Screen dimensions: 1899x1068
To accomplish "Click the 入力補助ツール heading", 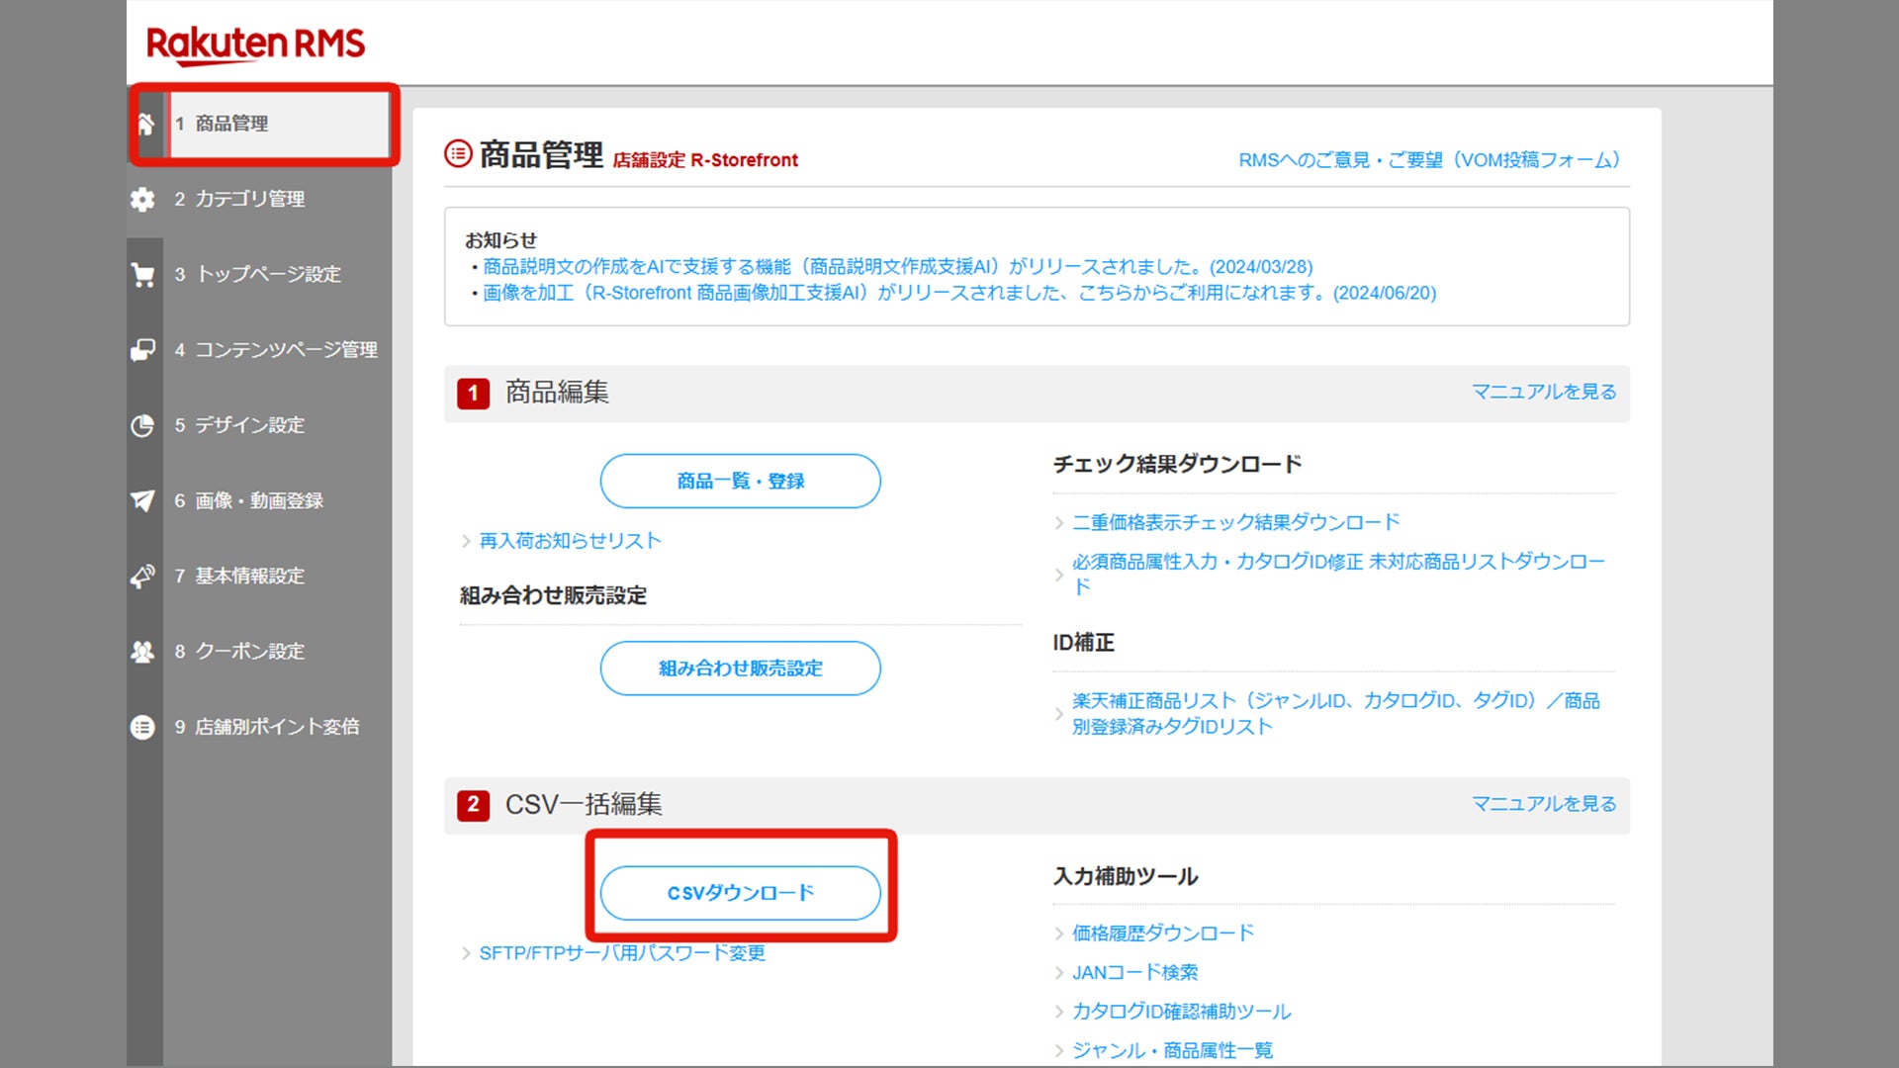I will coord(1126,876).
